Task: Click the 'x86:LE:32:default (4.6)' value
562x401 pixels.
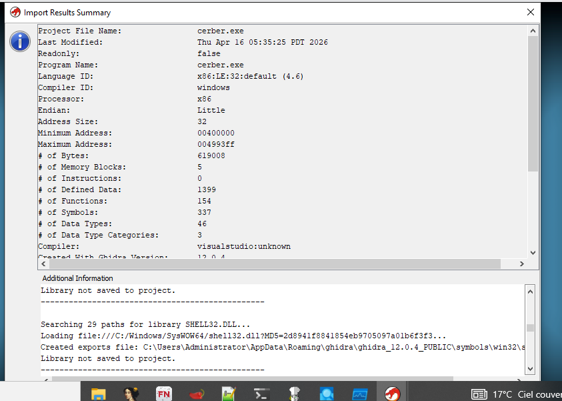Action: 250,77
